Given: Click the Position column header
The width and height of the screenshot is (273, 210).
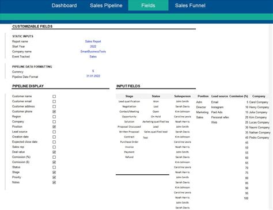Looking at the screenshot, I should [203, 96].
